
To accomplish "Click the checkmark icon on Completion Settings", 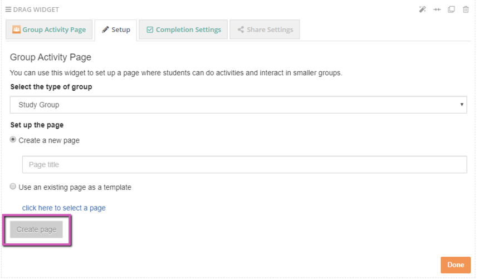I will (150, 30).
